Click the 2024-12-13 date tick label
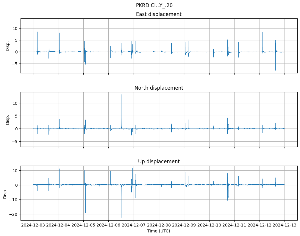Image resolution: width=300 pixels, height=236 pixels. 285,225
